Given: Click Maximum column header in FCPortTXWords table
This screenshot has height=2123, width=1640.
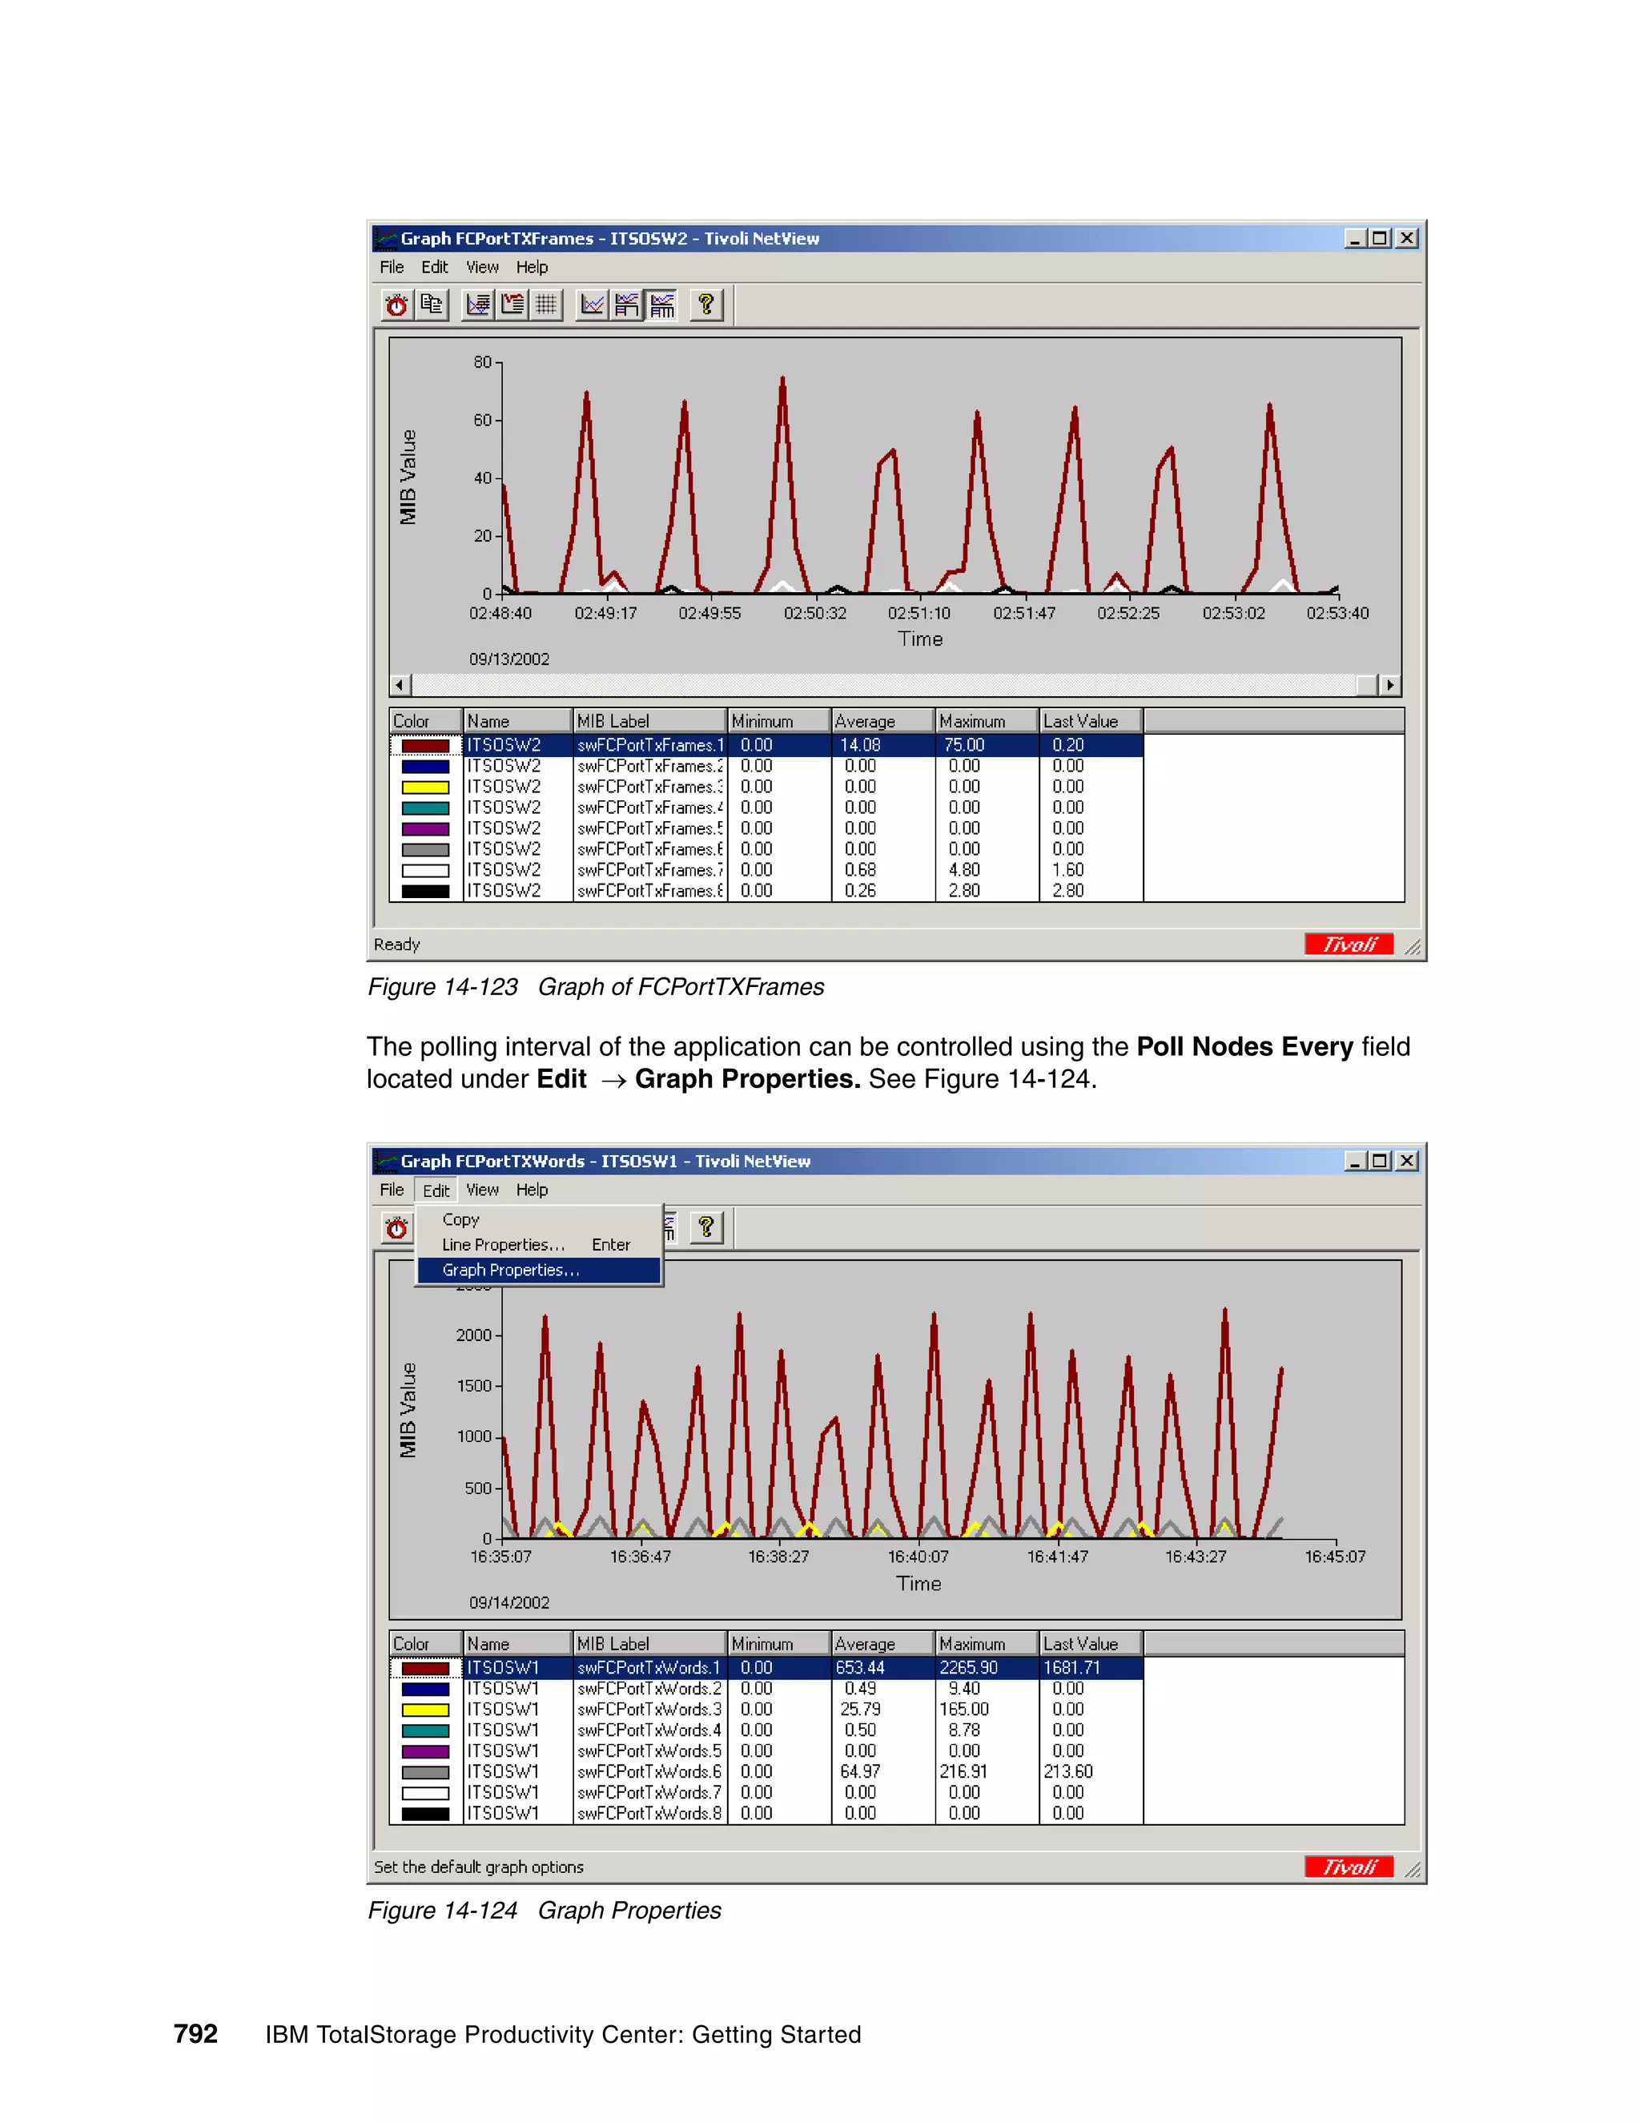Looking at the screenshot, I should [987, 1644].
